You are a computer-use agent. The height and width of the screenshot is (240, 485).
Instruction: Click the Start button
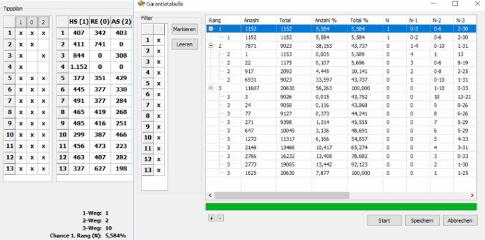click(x=385, y=221)
